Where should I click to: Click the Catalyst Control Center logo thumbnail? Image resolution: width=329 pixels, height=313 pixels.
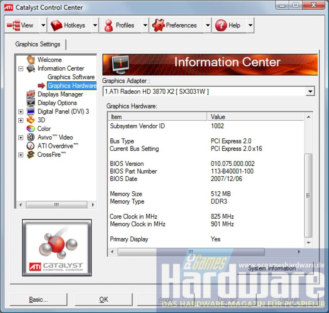tap(57, 248)
